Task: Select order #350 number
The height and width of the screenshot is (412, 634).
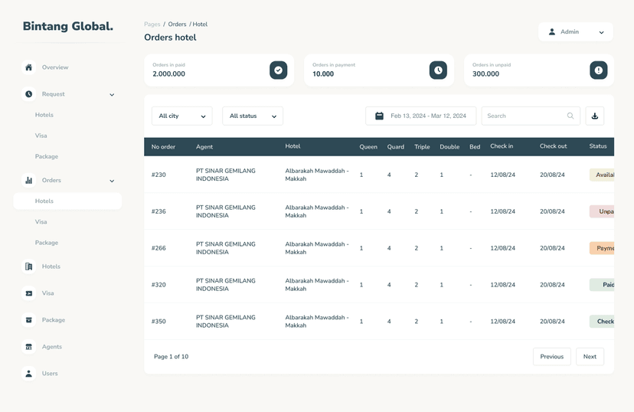Action: (158, 322)
